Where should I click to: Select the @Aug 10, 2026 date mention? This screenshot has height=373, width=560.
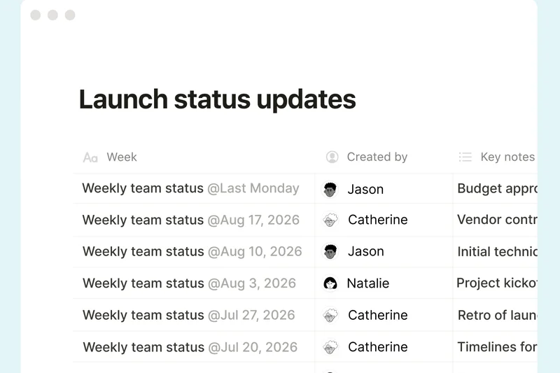(x=255, y=252)
